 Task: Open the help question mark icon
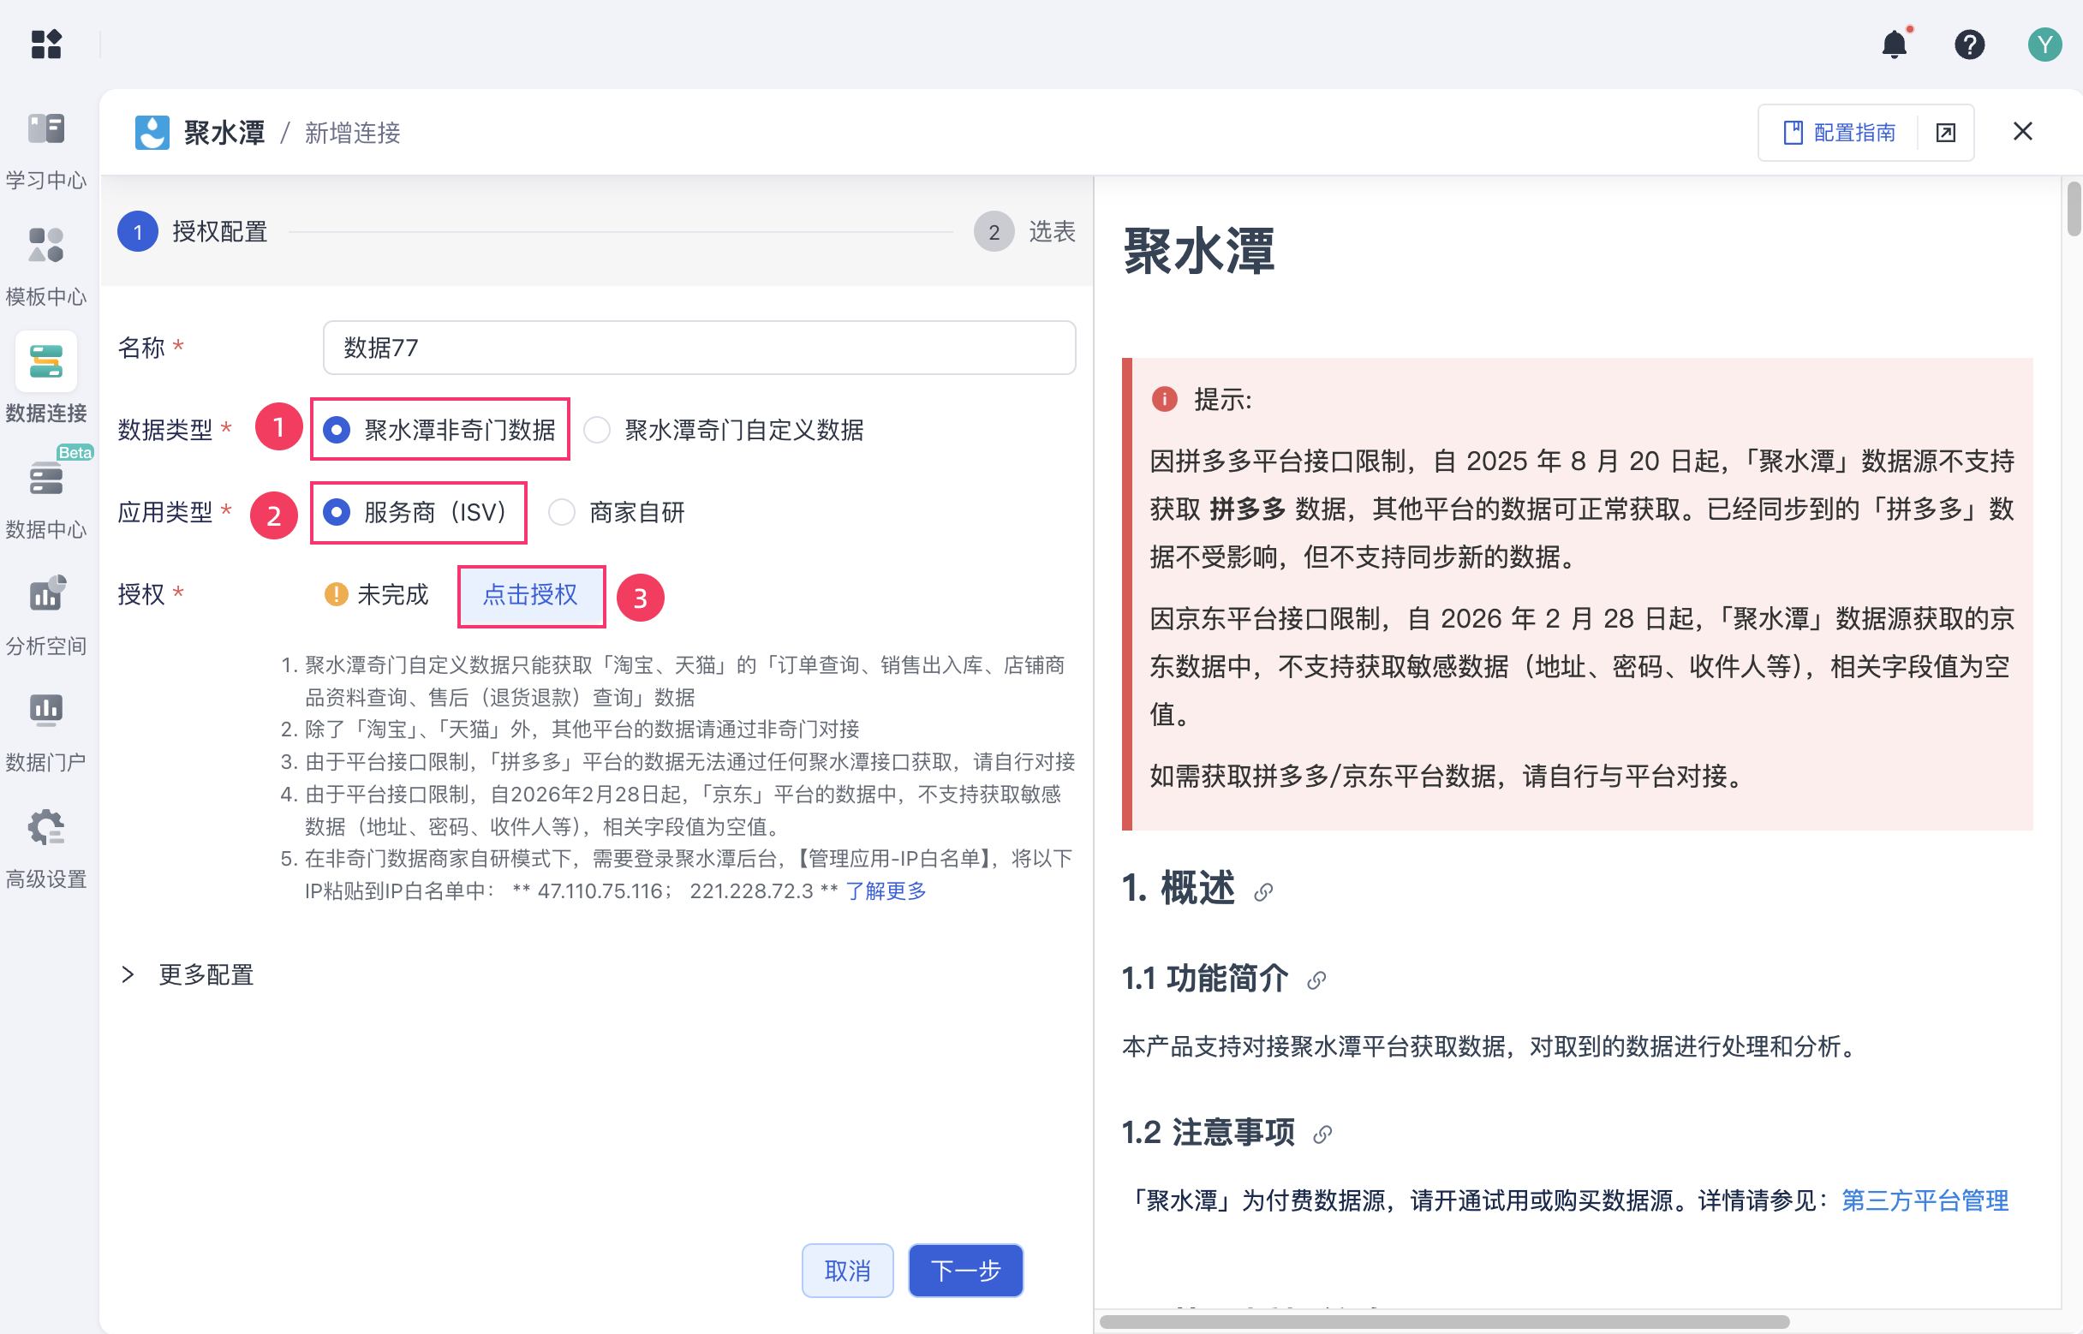1969,45
